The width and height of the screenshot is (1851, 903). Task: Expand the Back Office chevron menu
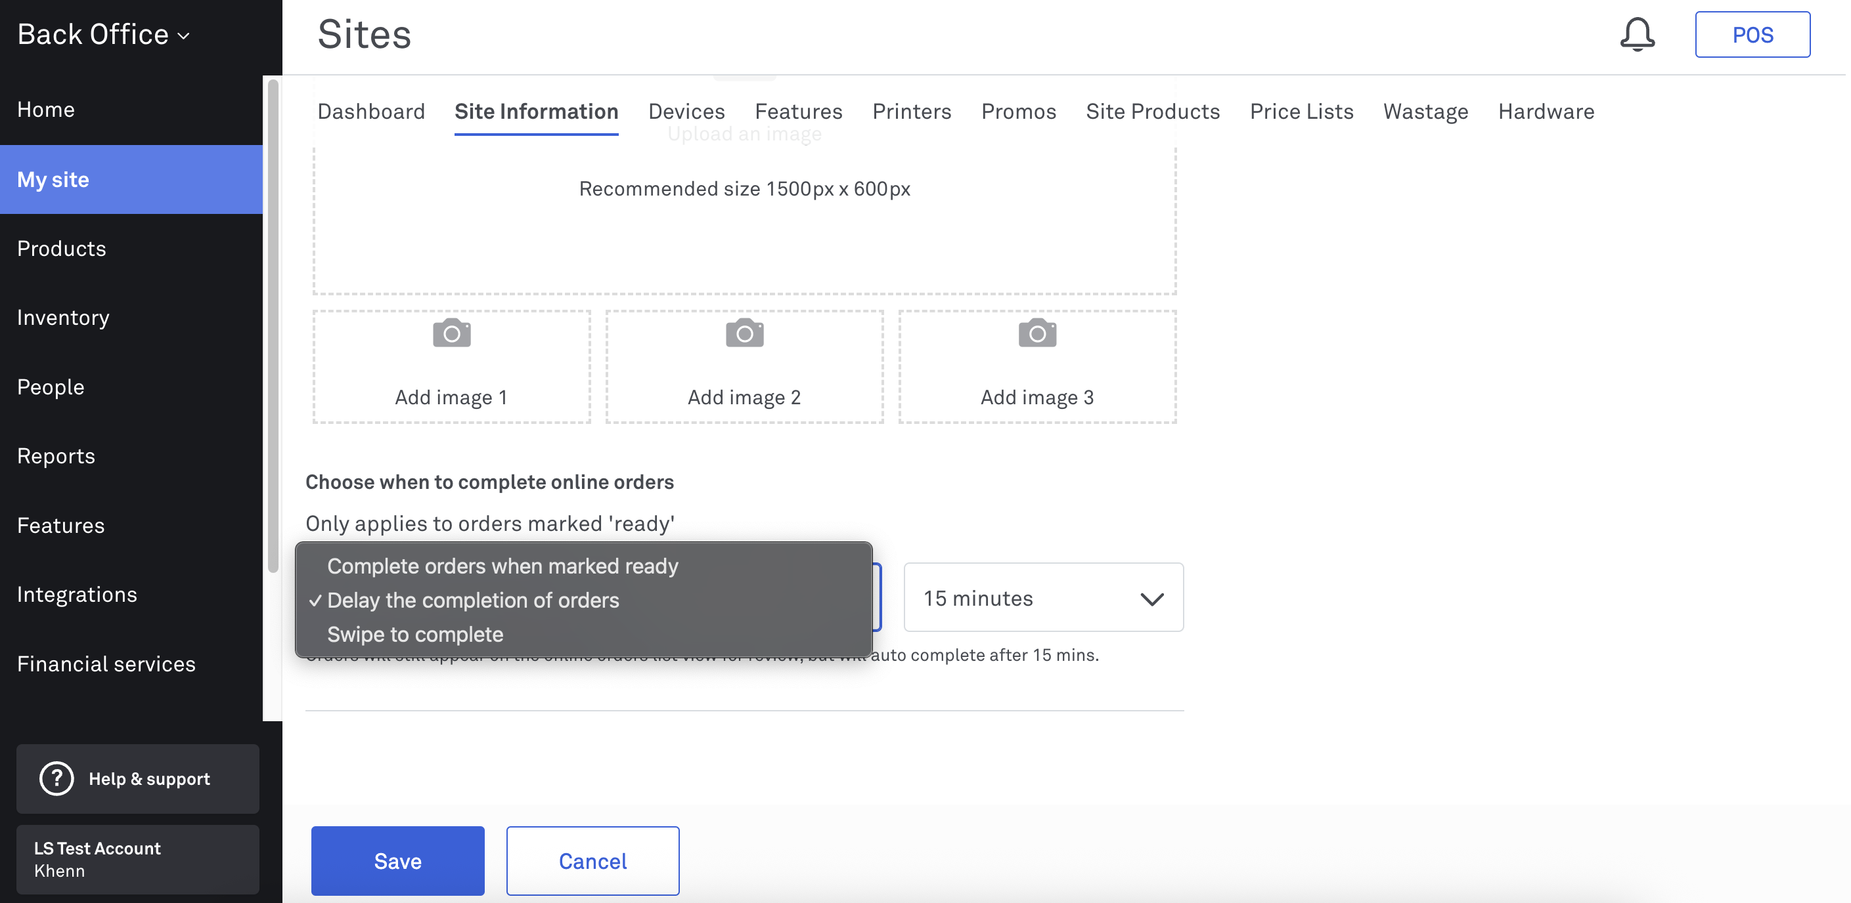coord(184,36)
